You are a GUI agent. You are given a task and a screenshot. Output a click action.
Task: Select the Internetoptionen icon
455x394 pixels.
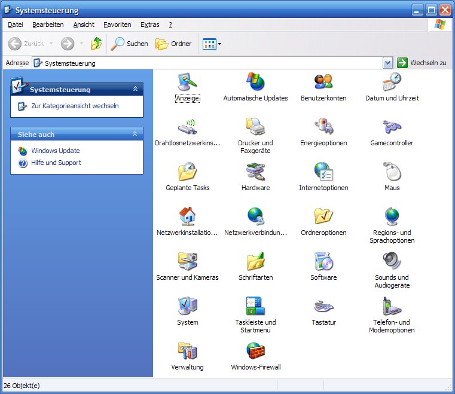[323, 172]
